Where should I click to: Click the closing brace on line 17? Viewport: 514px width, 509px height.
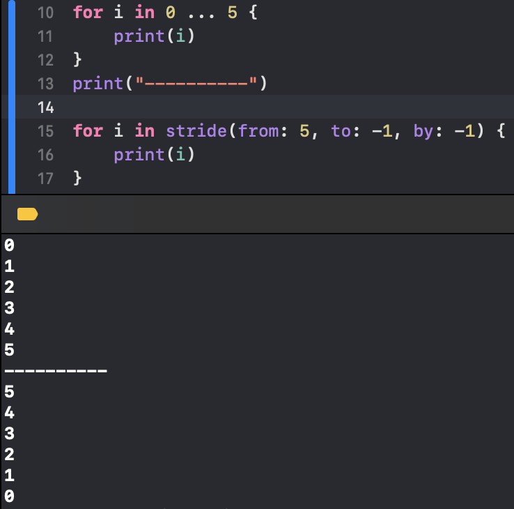click(x=77, y=178)
